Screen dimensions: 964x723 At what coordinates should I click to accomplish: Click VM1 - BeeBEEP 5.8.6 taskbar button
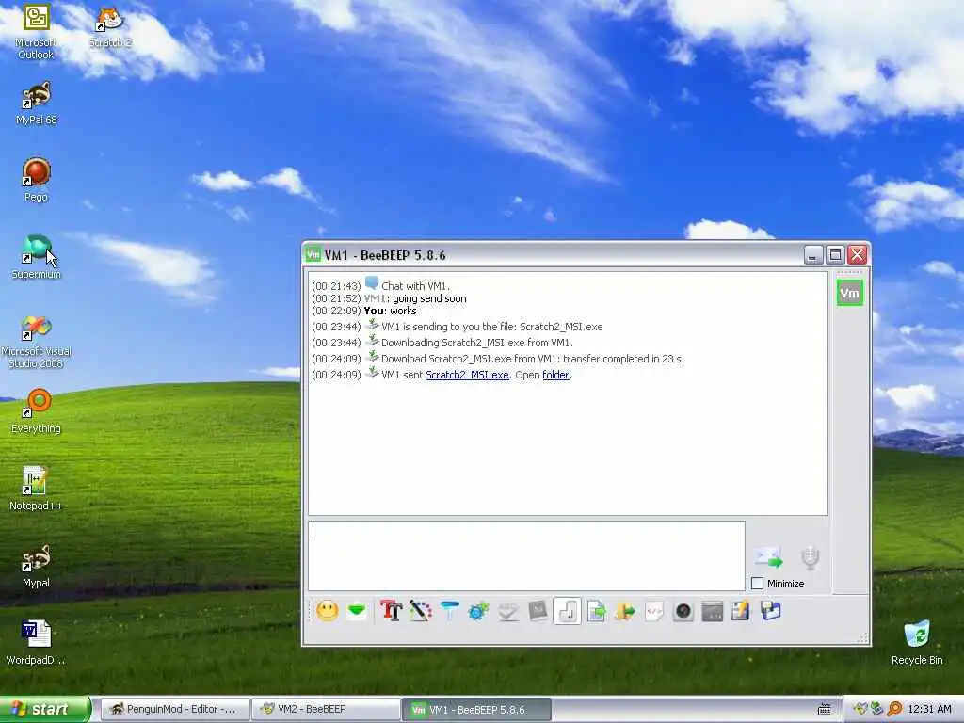476,710
